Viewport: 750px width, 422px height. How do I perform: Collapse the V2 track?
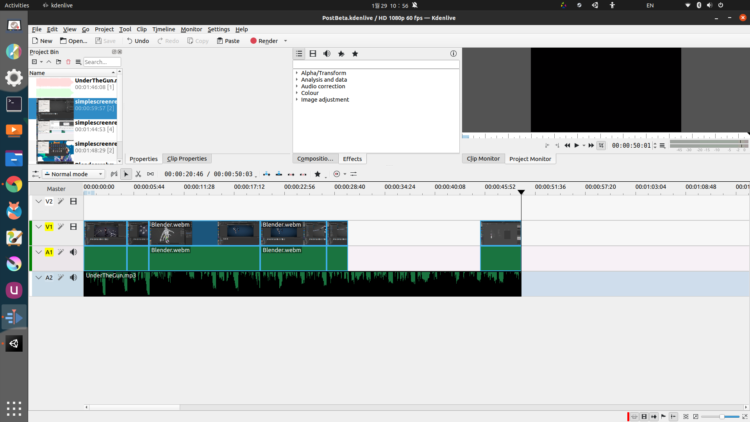(x=39, y=201)
